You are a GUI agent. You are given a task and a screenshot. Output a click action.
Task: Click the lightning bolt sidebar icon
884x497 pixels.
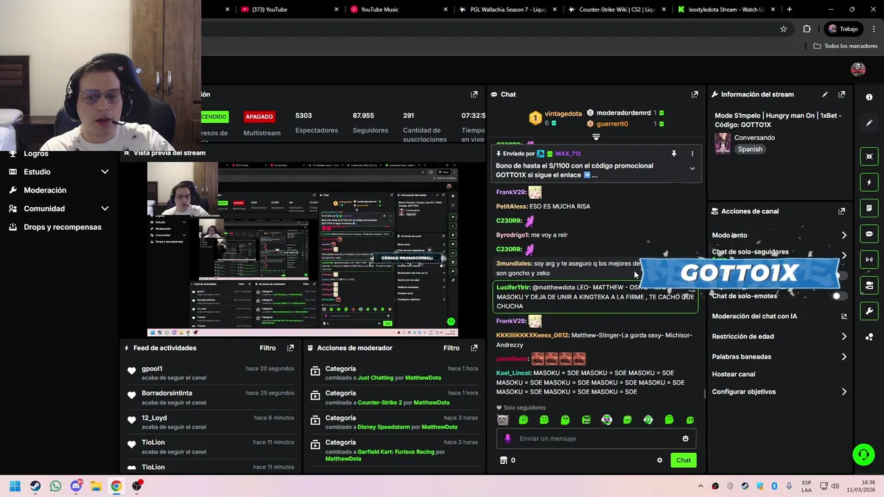[869, 183]
